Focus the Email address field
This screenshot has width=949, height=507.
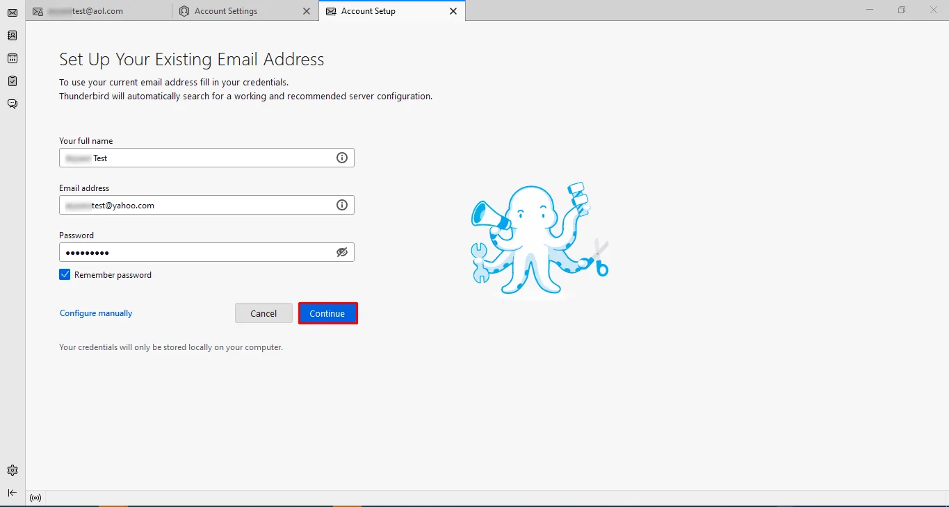pyautogui.click(x=206, y=205)
